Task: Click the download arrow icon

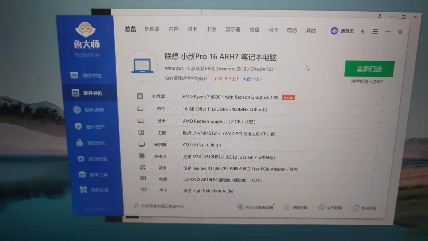Action: 362,32
